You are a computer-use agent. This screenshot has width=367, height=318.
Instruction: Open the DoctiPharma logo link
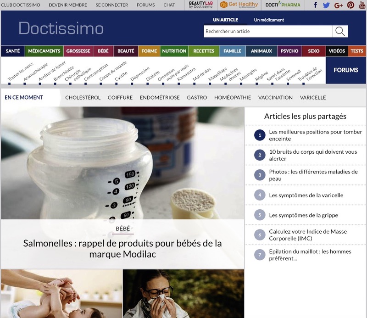click(283, 5)
